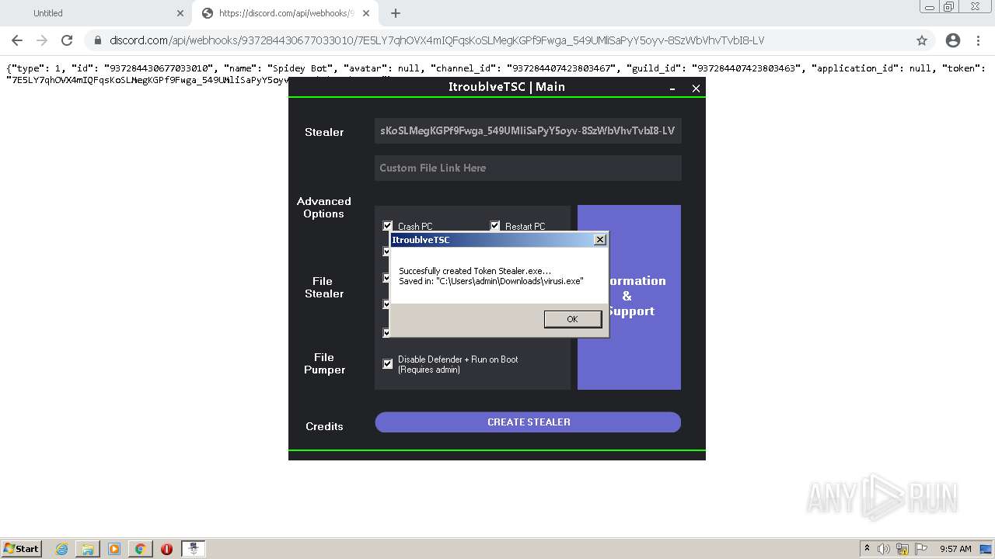The width and height of the screenshot is (995, 559).
Task: Open the Stealer section in sidebar
Action: coord(324,132)
